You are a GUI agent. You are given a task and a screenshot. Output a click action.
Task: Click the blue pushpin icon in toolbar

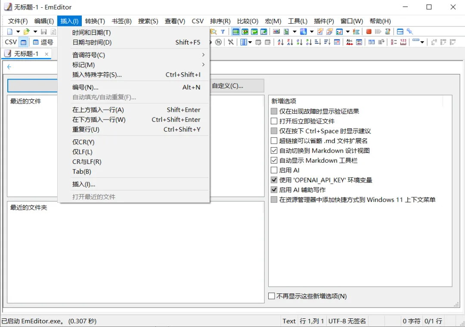[410, 31]
